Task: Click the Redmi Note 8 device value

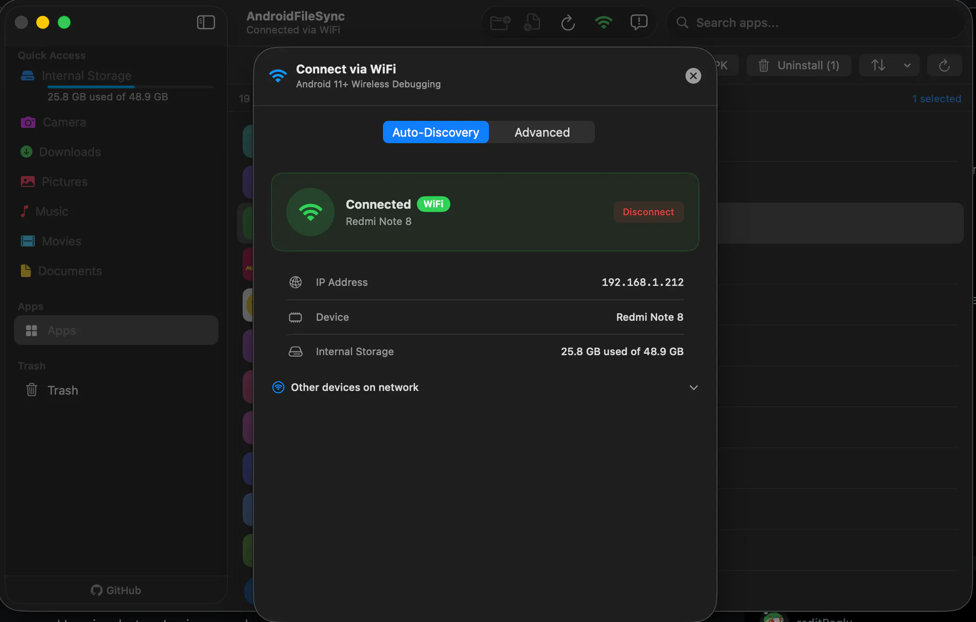Action: pos(649,317)
